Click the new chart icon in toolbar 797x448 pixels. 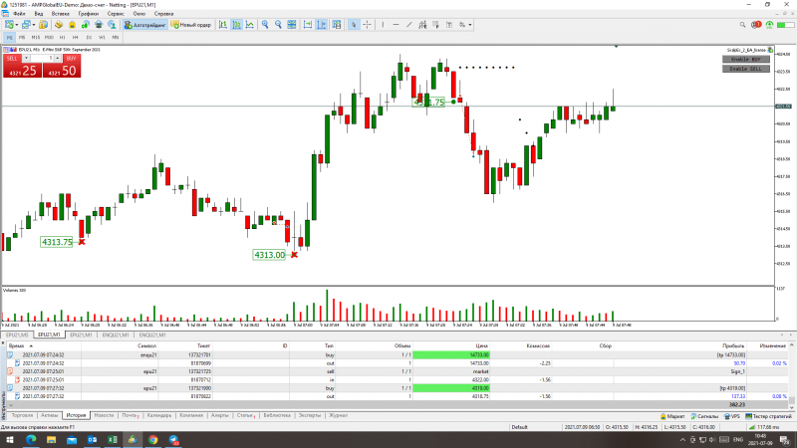pos(9,24)
